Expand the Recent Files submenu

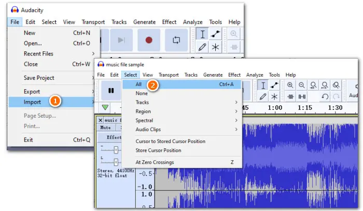point(54,54)
